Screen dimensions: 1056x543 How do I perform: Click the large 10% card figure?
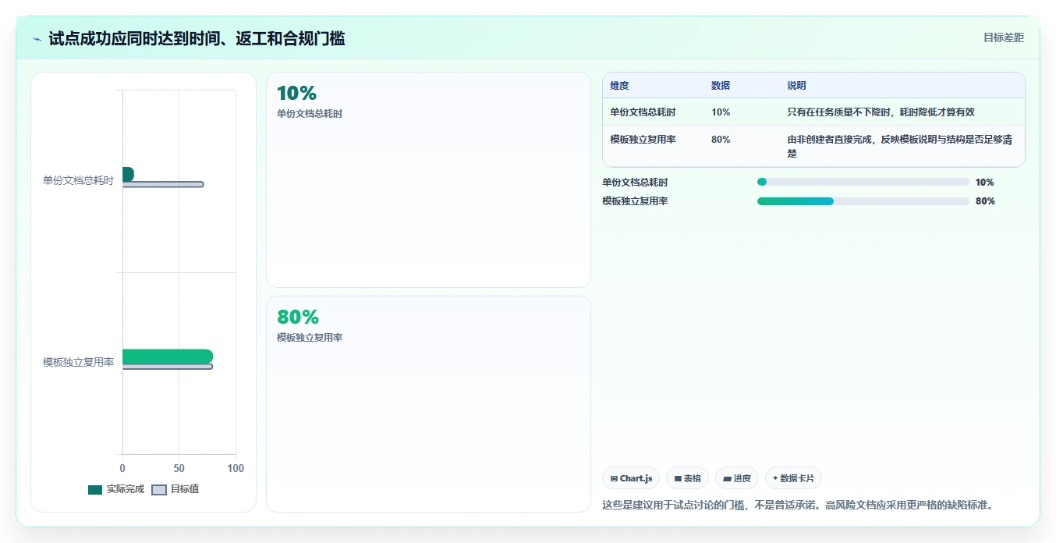coord(296,94)
